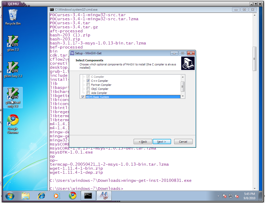Check the Ada Compiler option

(x=88, y=93)
